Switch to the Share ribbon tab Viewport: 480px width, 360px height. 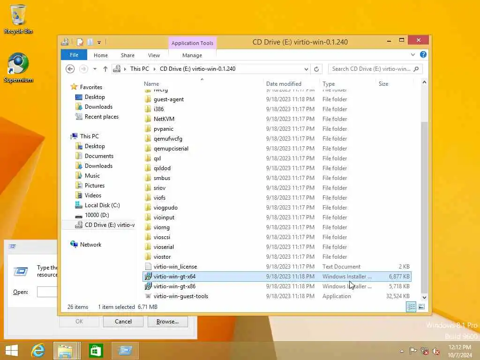pyautogui.click(x=127, y=55)
